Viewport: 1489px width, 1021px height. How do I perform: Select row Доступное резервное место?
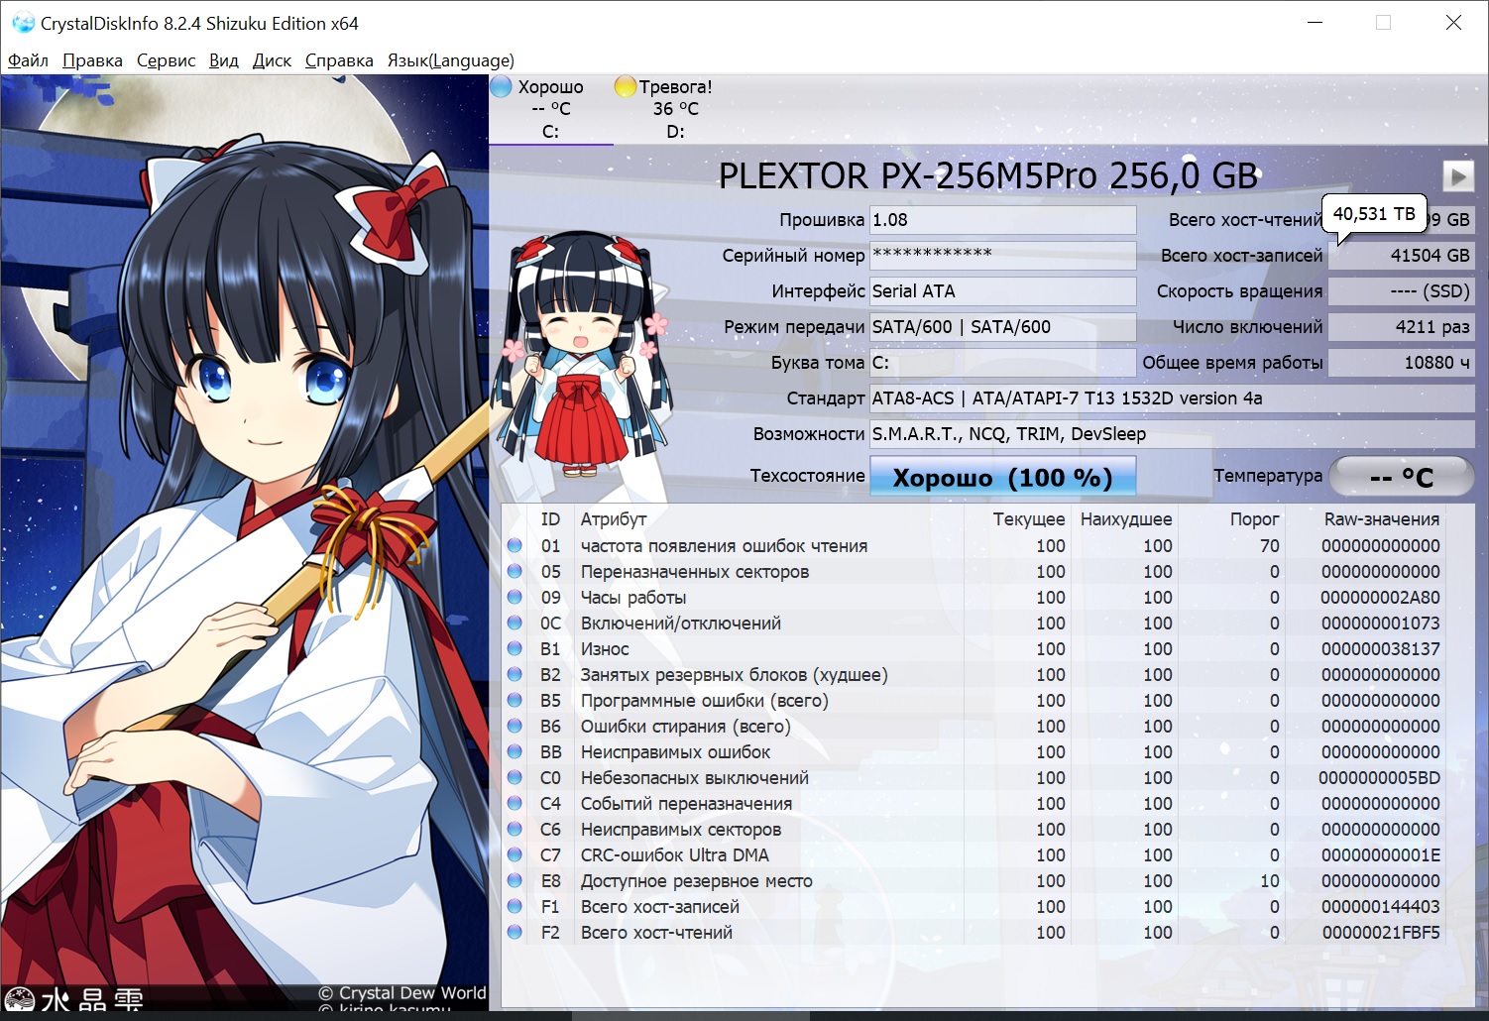pos(974,880)
